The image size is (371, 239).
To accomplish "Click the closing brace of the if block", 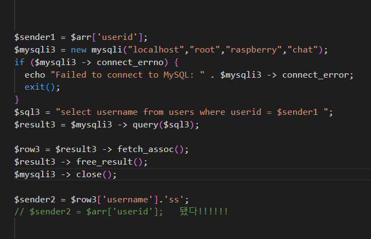I will coord(17,100).
